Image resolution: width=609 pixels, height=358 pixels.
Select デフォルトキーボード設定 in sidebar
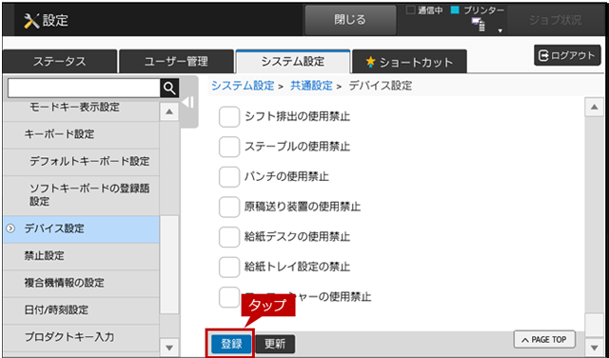81,162
